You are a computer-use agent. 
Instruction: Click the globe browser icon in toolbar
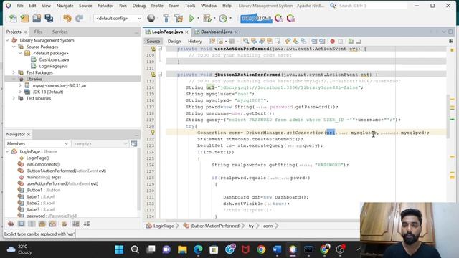(151, 19)
